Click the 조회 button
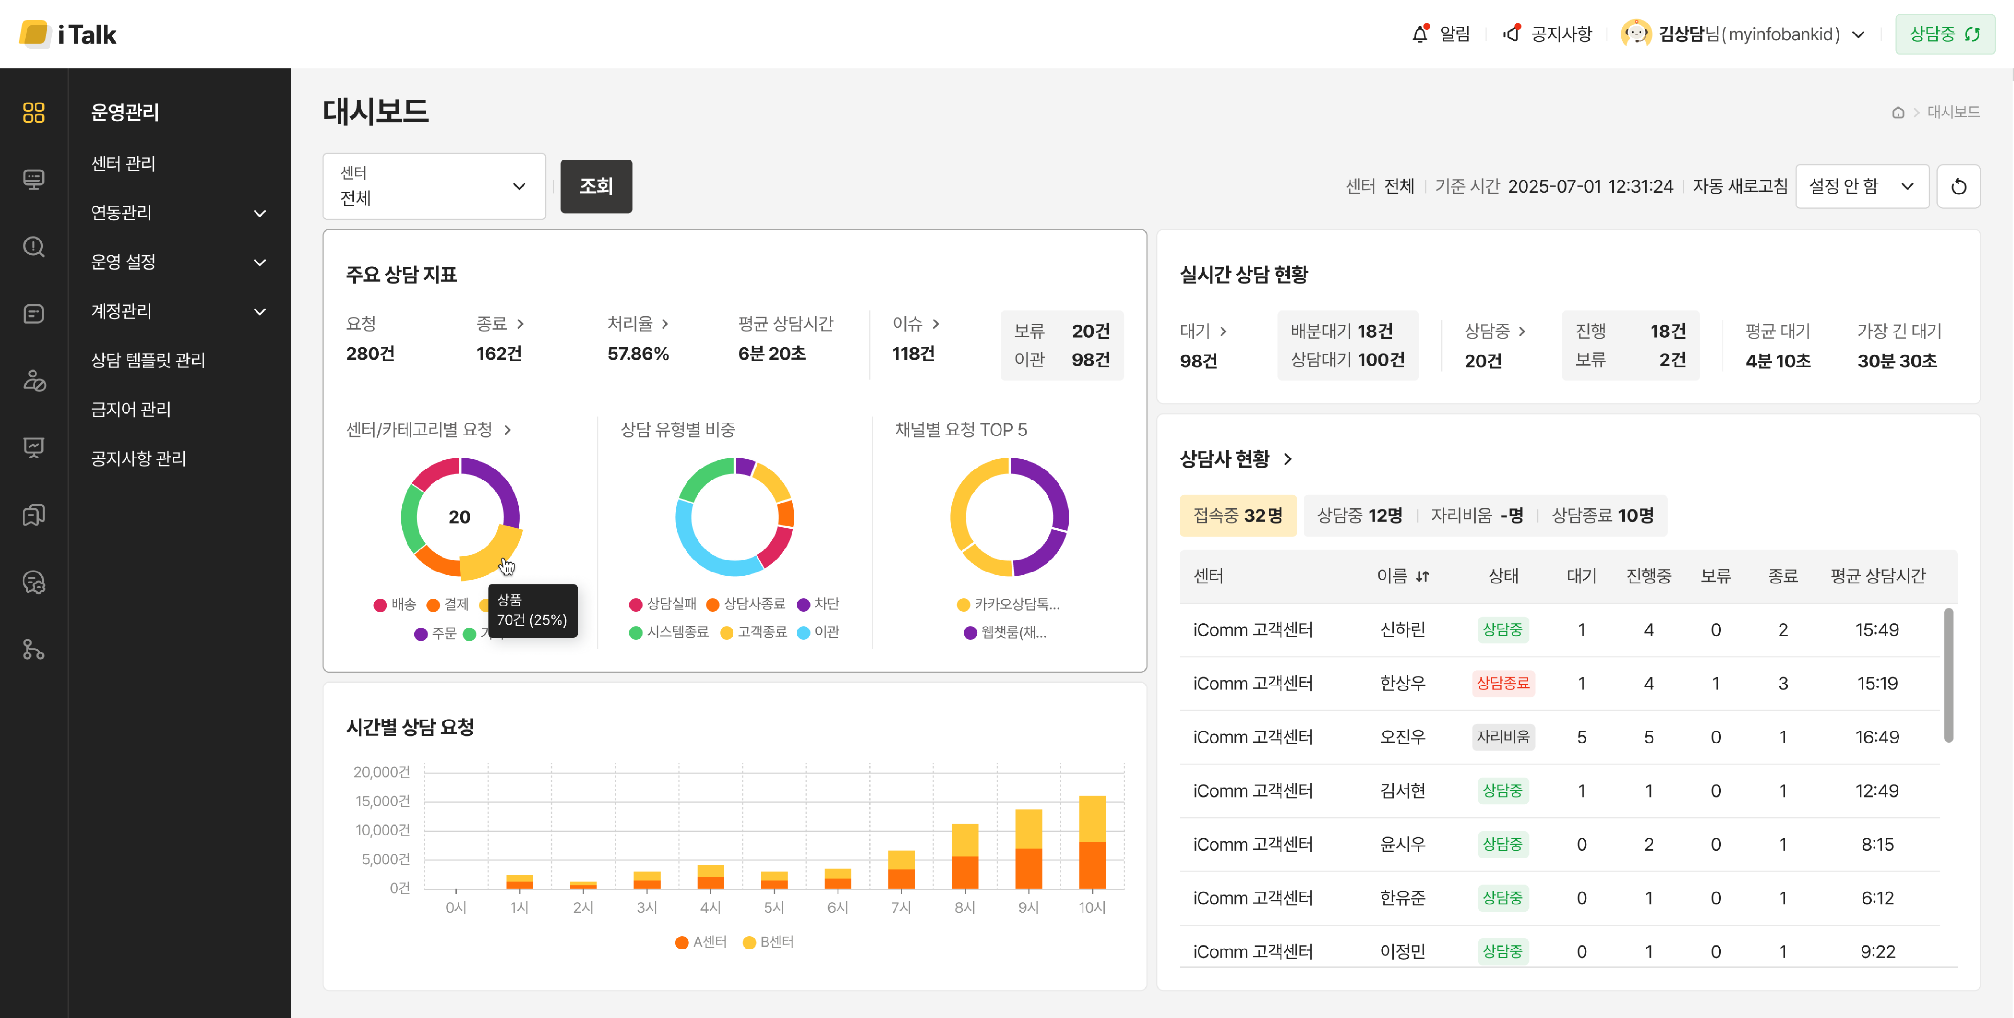2014x1018 pixels. point(596,187)
